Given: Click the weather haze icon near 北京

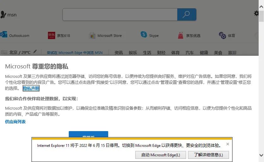Looking at the screenshot, I should tap(4, 53).
